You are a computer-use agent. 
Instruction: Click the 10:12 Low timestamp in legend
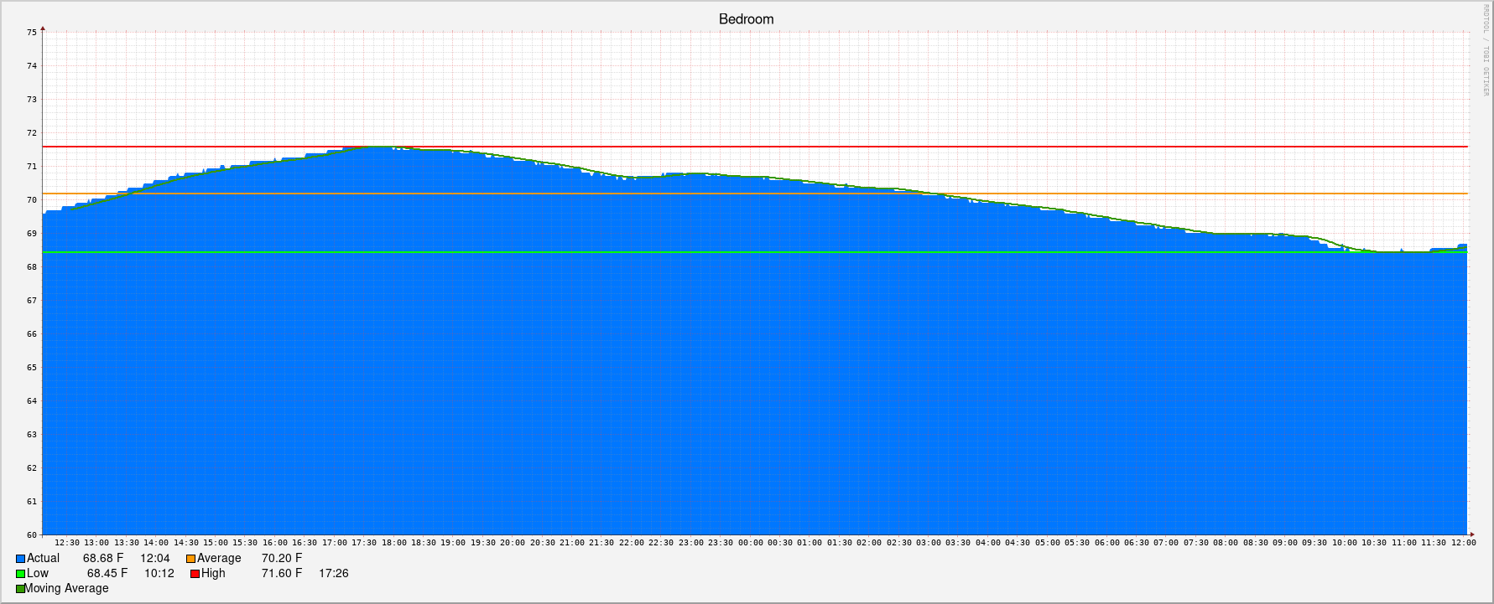click(x=159, y=574)
